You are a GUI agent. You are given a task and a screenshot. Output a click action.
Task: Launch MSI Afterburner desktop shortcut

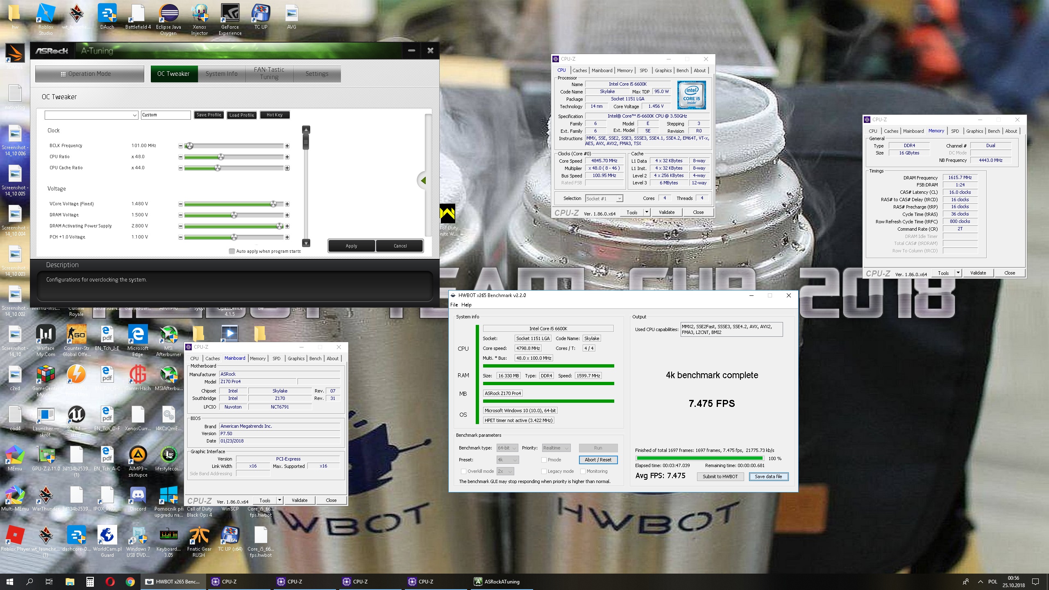tap(168, 341)
